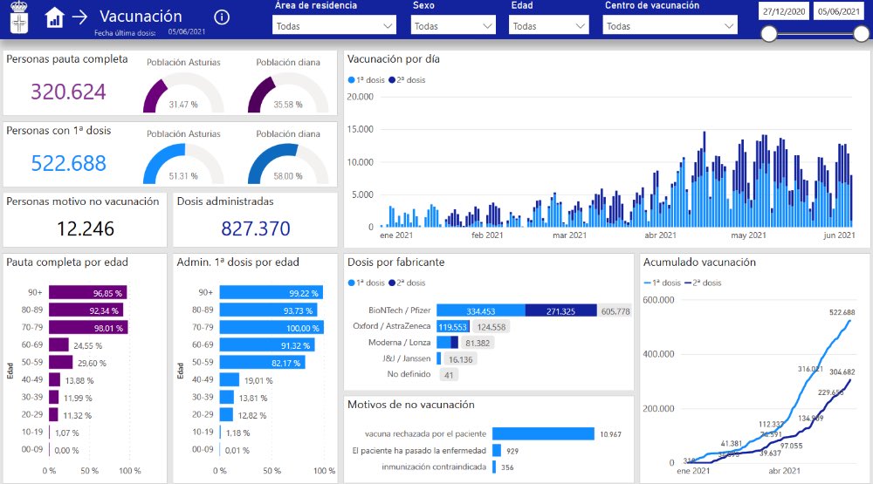Click the No definido 41 value
The height and width of the screenshot is (484, 873).
449,375
